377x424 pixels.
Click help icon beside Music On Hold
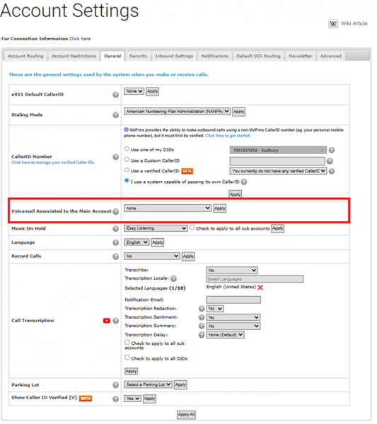(x=115, y=229)
